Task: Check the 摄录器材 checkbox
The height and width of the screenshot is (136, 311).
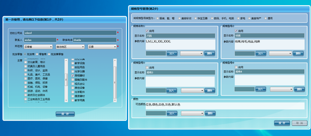Action: pos(73,96)
